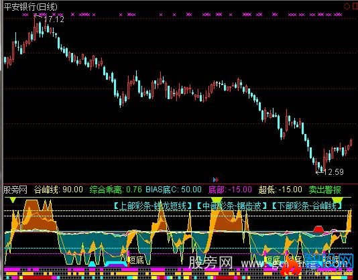Viewport: 358px width, 280px height.
Task: Click the red trapezoid sell-alert marker in indicator
Action: coord(318,229)
